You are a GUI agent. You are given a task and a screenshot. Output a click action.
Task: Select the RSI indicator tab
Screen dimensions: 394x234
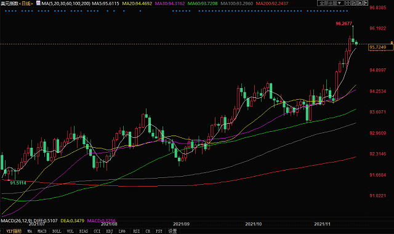(137, 232)
